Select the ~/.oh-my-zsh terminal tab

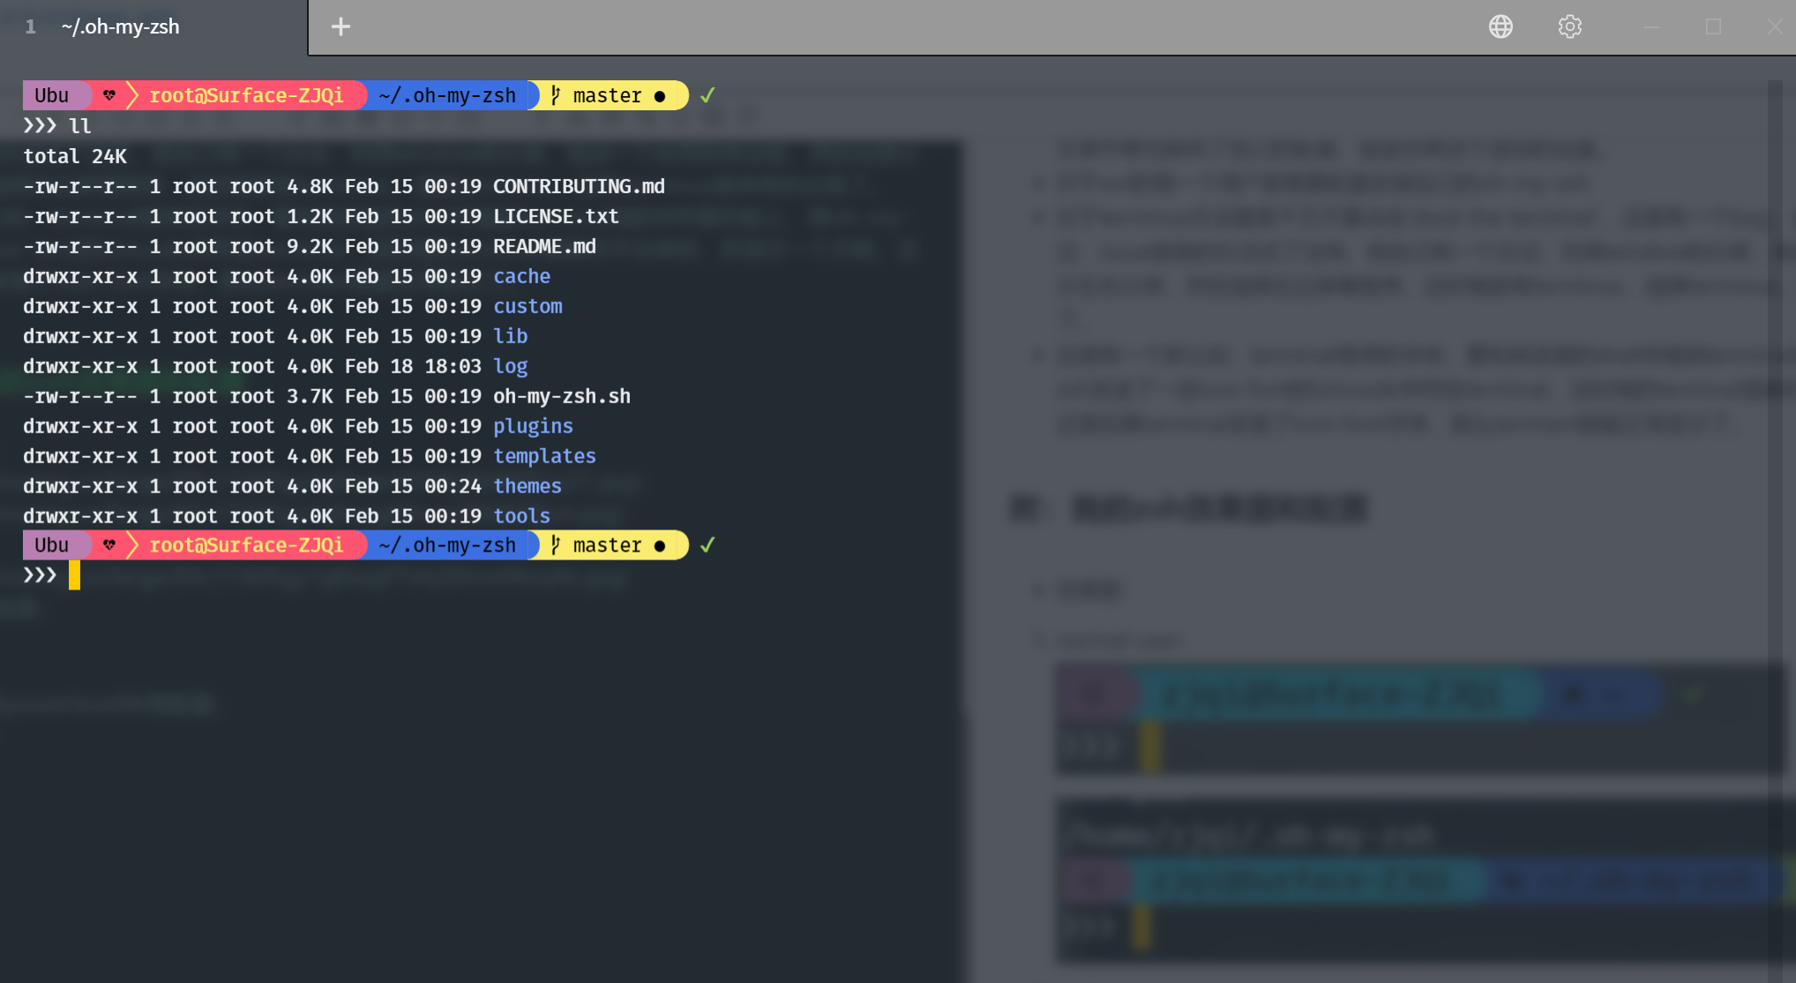[153, 26]
